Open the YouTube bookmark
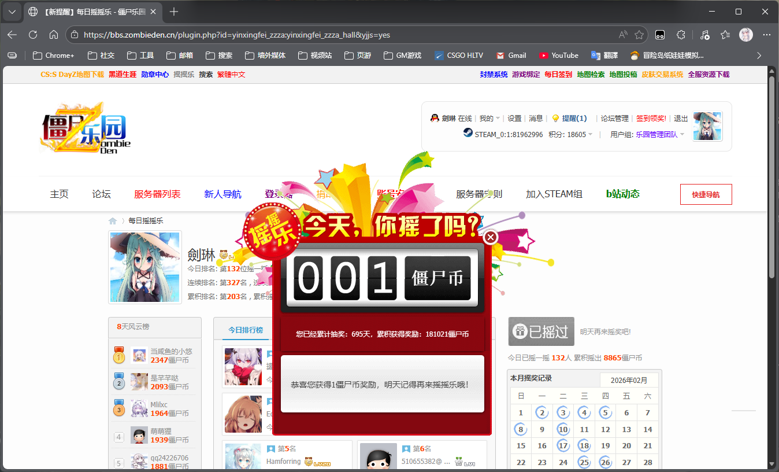This screenshot has height=472, width=779. coord(558,56)
